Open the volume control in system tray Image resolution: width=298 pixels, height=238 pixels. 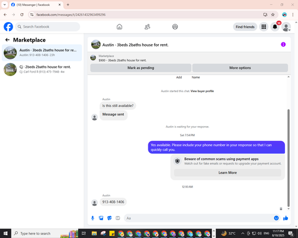click(259, 233)
